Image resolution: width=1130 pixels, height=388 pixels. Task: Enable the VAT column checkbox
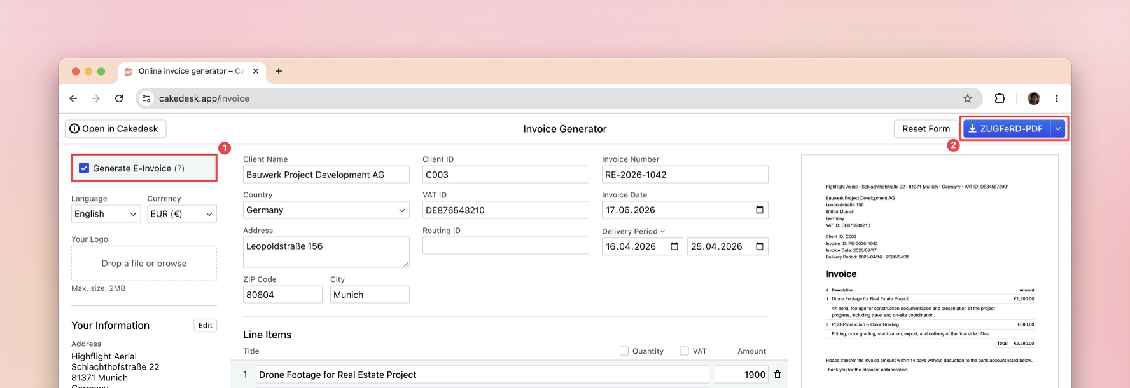coord(684,351)
